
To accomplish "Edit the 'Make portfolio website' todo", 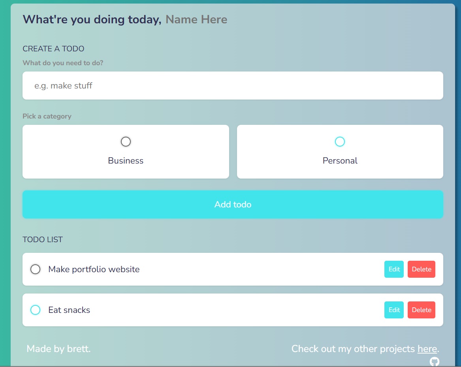I will coord(393,269).
